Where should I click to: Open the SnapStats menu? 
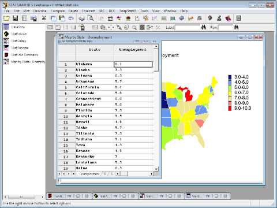[128, 11]
